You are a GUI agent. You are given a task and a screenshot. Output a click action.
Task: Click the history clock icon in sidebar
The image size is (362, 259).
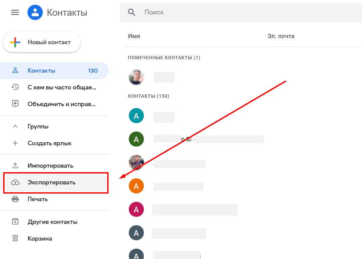click(x=15, y=87)
